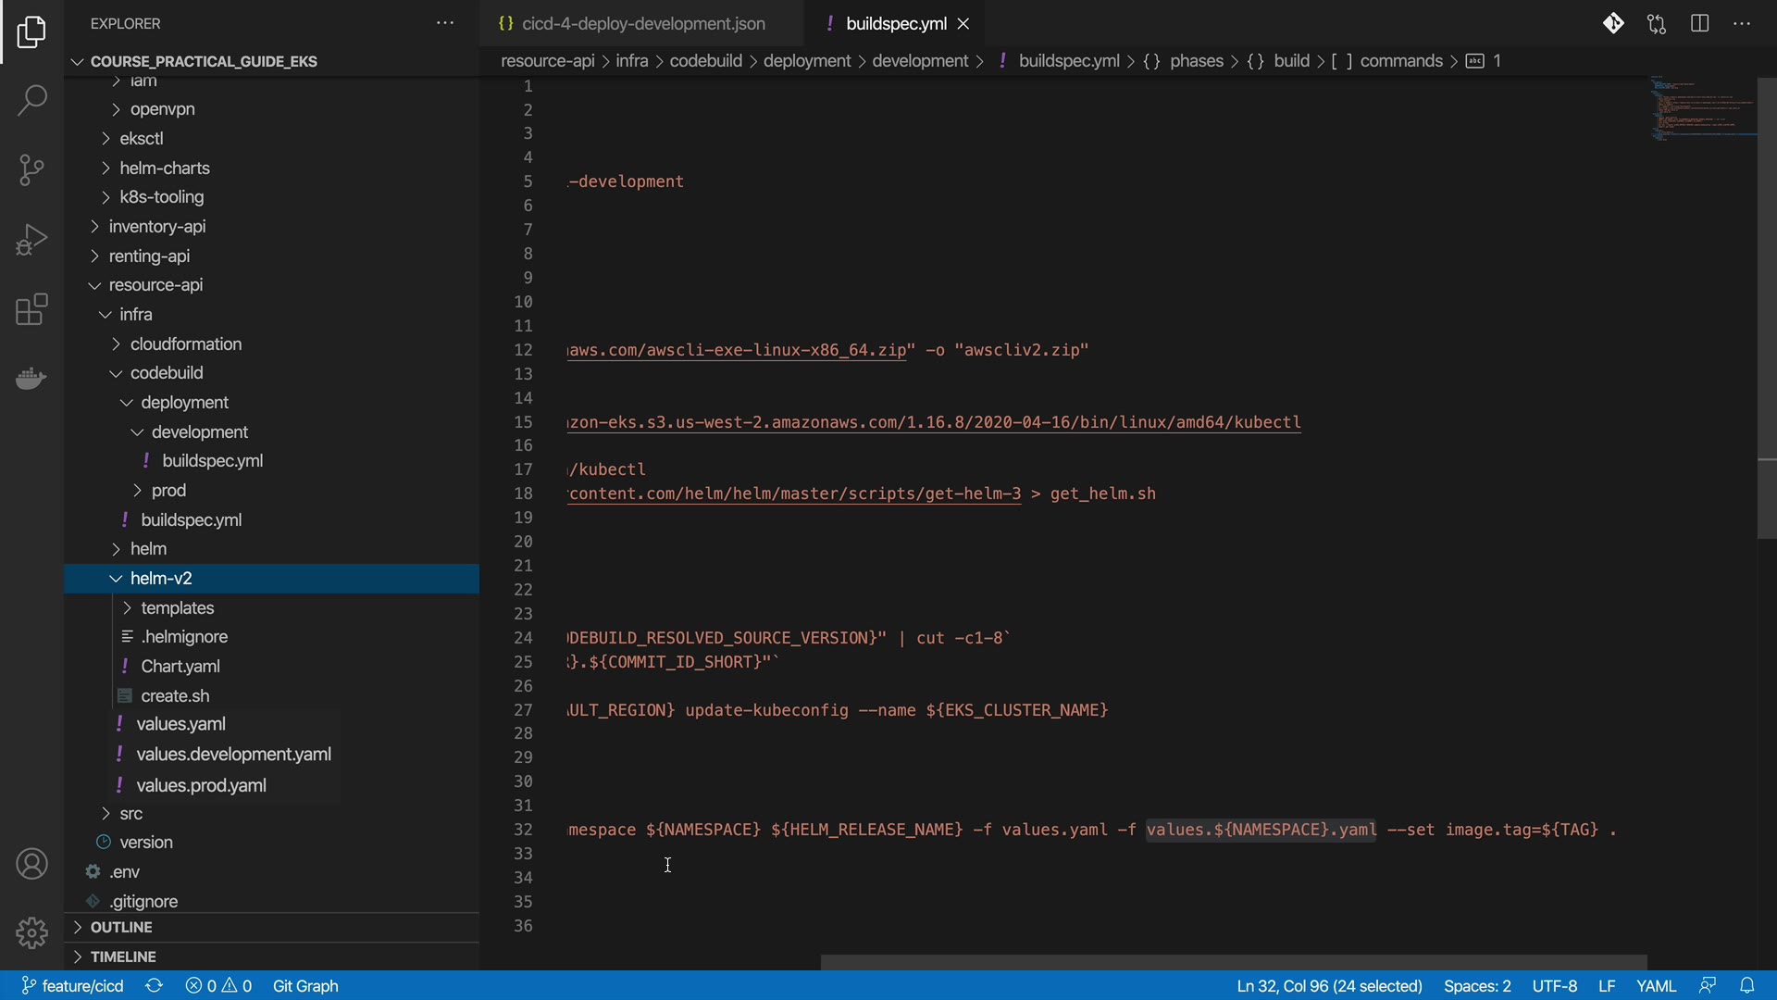
Task: Click the horizontal scrollbar at editor bottom
Action: (1233, 962)
